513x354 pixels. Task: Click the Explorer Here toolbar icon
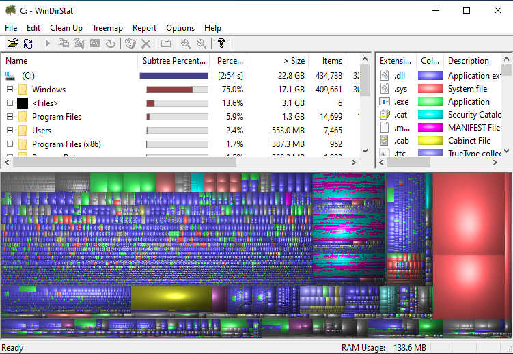pos(79,43)
